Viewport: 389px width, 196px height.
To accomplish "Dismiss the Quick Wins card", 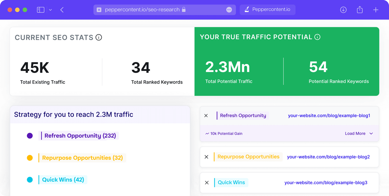I will (x=207, y=183).
